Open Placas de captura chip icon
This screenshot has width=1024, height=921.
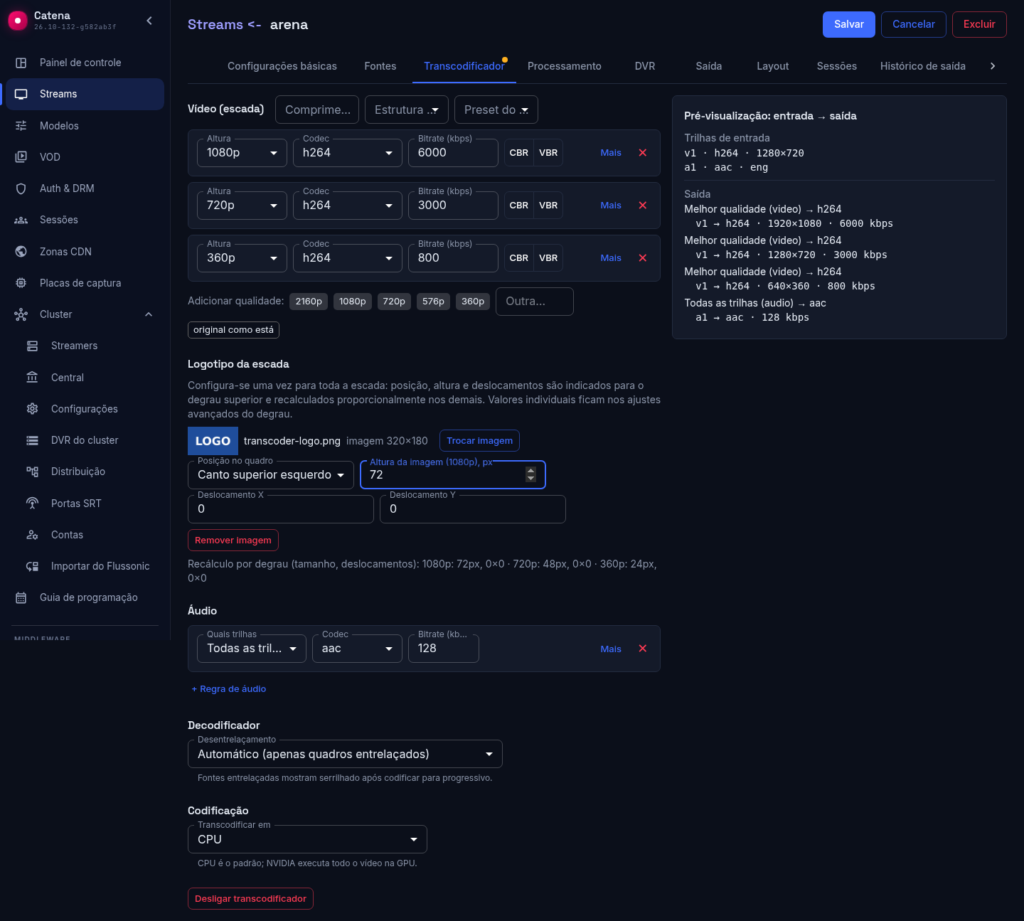(21, 283)
